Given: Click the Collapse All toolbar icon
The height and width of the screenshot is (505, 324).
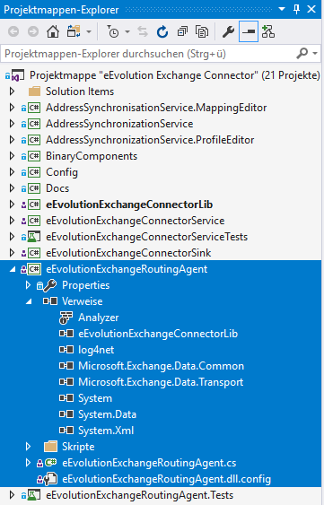Looking at the screenshot, I should coord(182,31).
